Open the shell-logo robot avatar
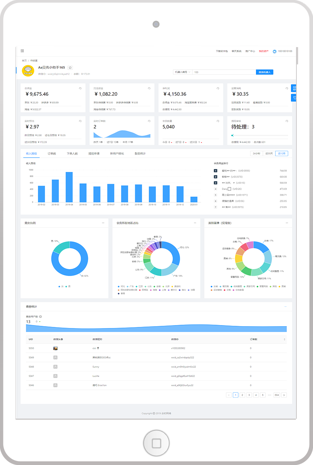 [x=28, y=71]
